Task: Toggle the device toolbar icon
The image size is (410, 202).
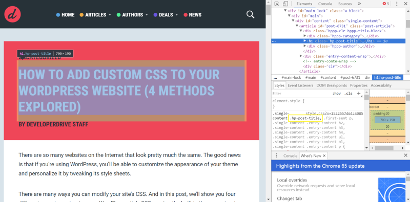Action: [285, 4]
